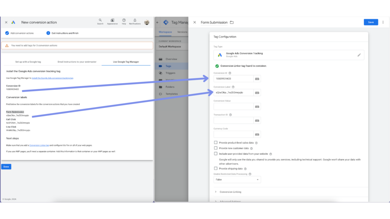Expand the Conversion Linking section
Screen dimensions: 390x219
point(228,192)
